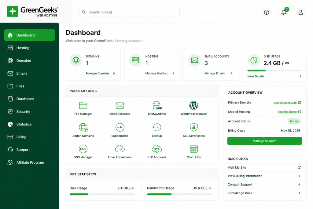
Task: Open the File Manager tool
Action: pos(83,109)
